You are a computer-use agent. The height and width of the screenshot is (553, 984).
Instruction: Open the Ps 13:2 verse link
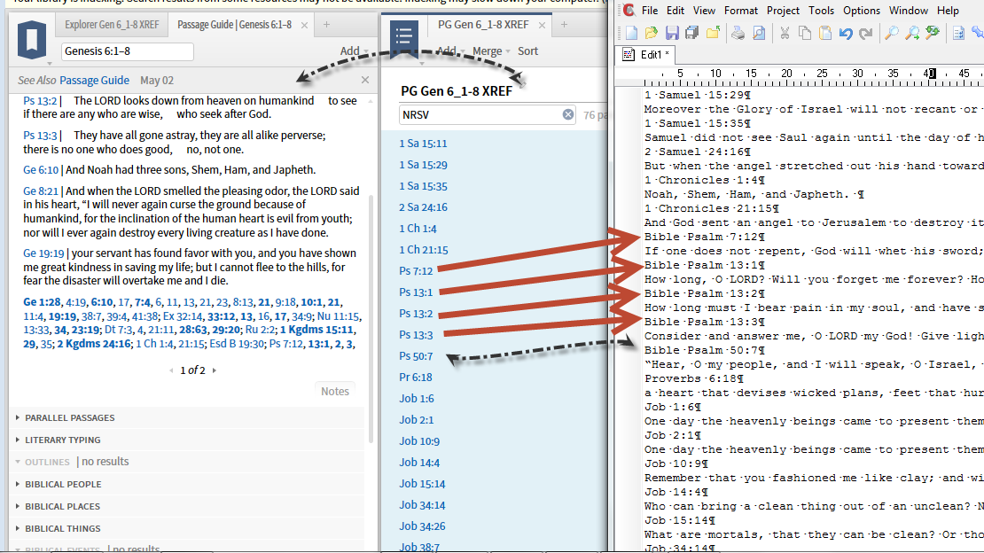(x=40, y=100)
